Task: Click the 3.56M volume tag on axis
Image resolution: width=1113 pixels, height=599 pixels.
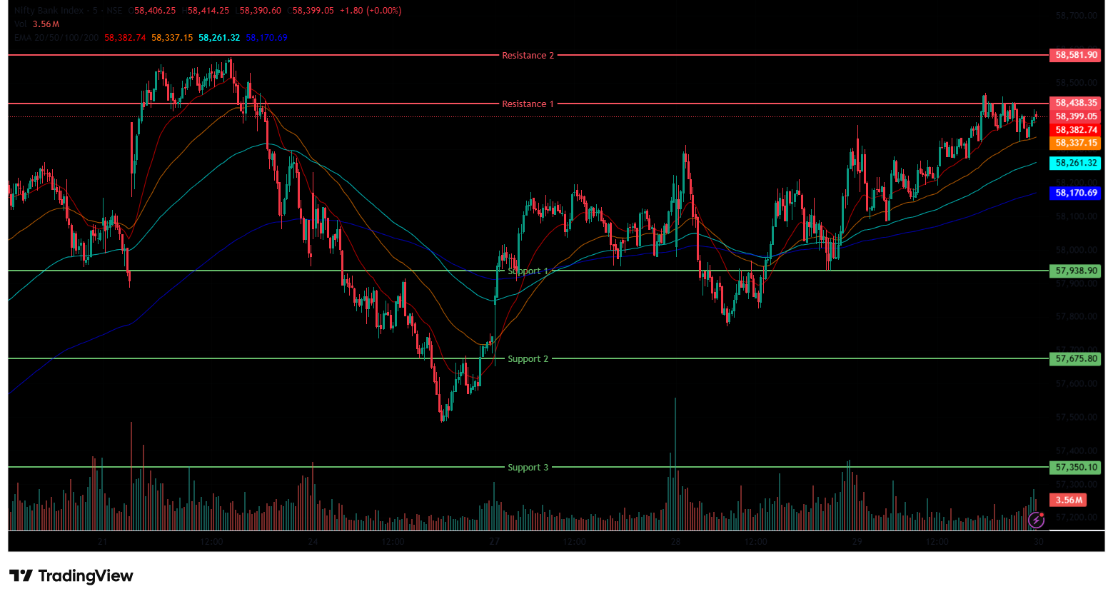Action: (1069, 500)
